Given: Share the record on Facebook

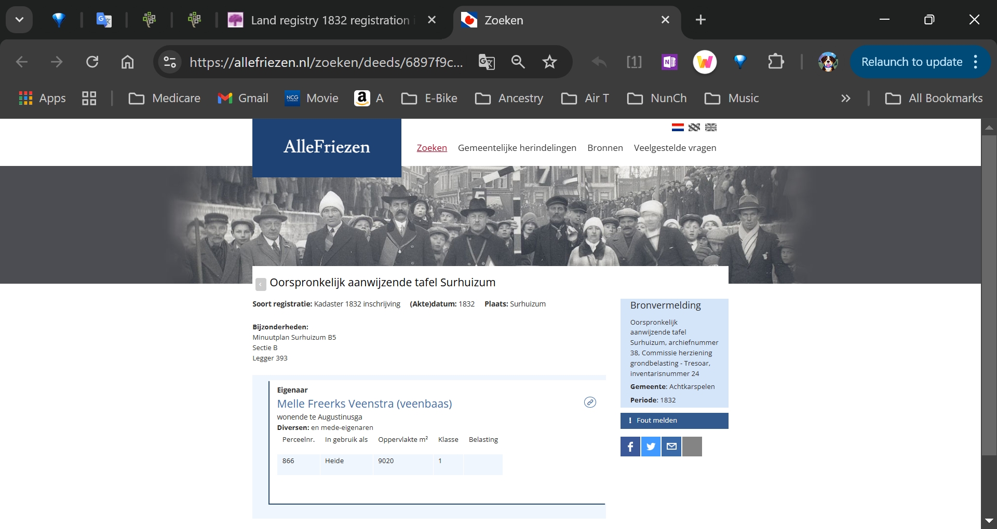Looking at the screenshot, I should (630, 447).
